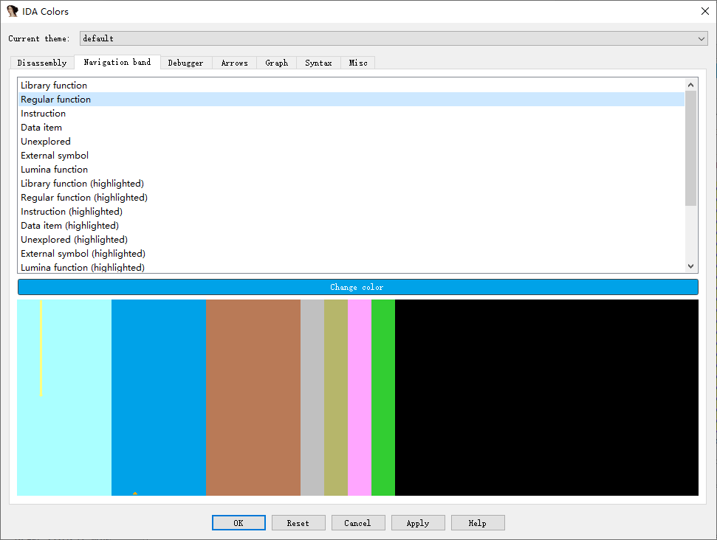
Task: Select 'Unexplored (highlighted)' row
Action: tap(351, 240)
